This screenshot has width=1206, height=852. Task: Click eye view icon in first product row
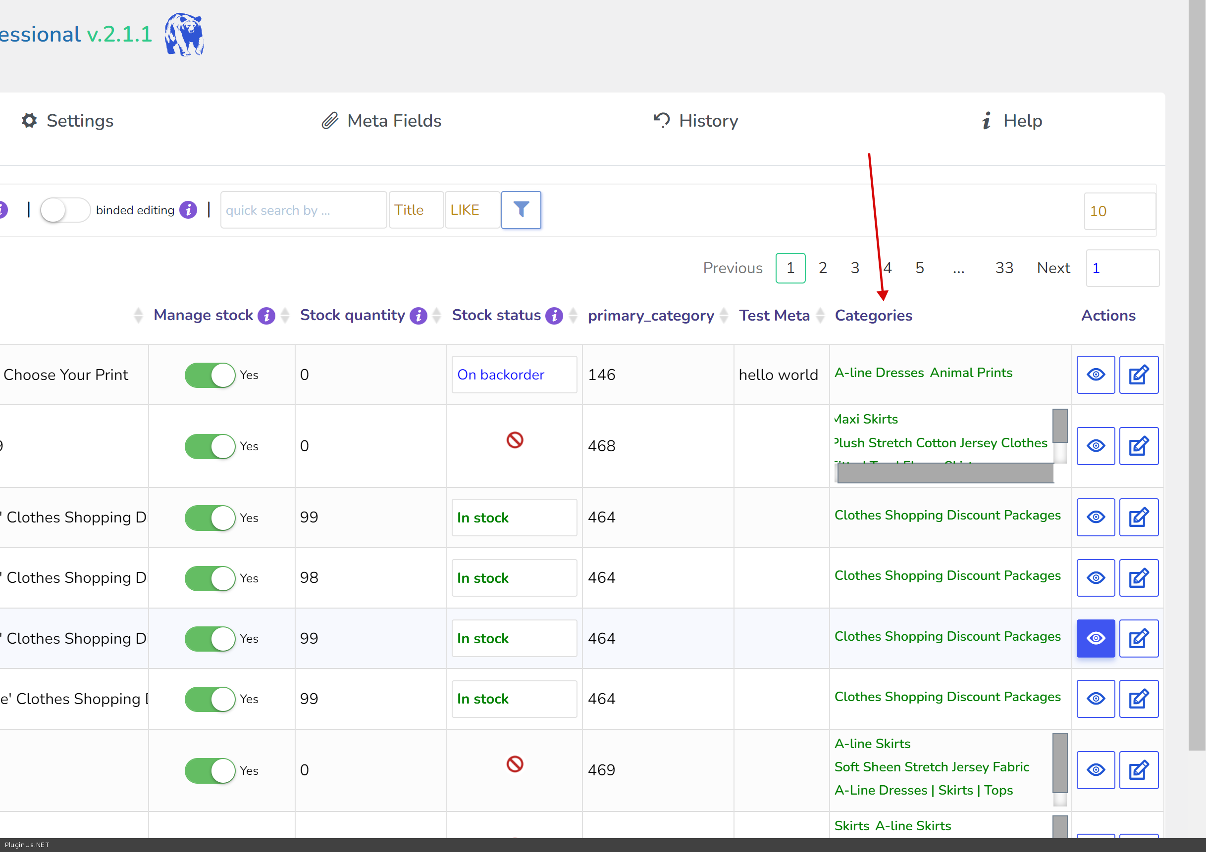pos(1095,375)
